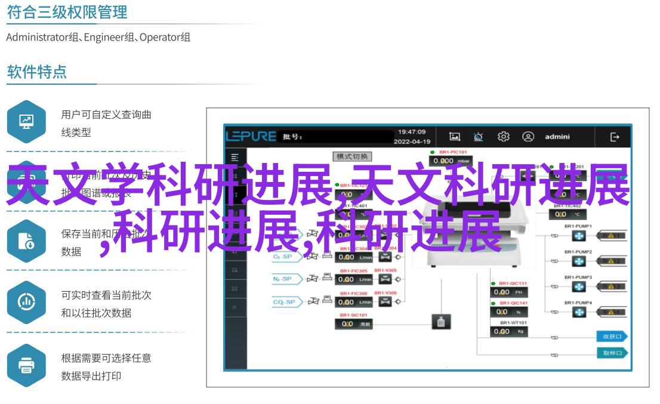This screenshot has width=660, height=404.
Task: Click the alarm bottle tag next to BR1-PUMP3
Action: pos(612,287)
